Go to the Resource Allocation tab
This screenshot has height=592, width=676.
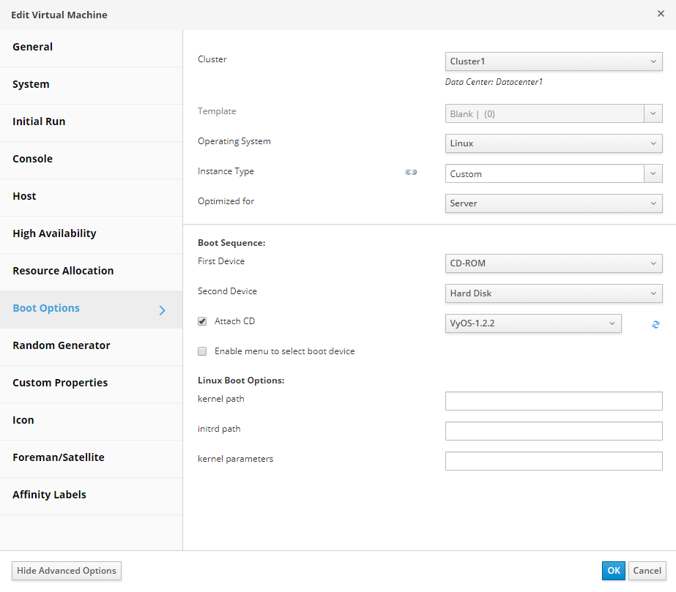pyautogui.click(x=63, y=271)
